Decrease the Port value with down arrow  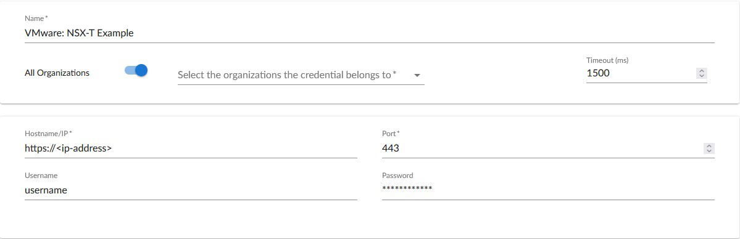click(709, 151)
